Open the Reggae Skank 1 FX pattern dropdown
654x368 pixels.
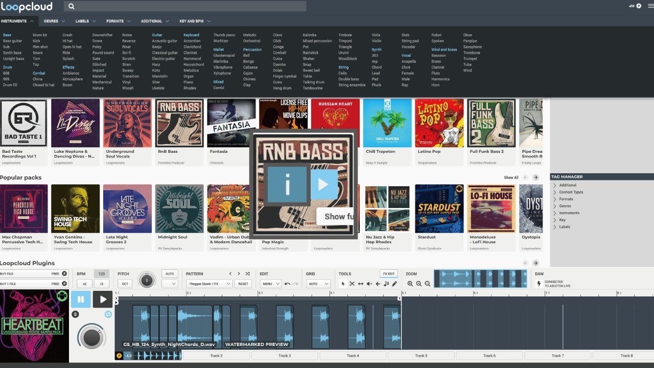point(209,284)
